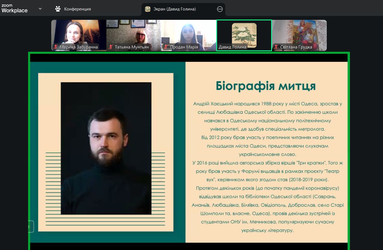383x250 pixels.
Task: Click the Zoom Workplace logo
Action: click(x=14, y=9)
